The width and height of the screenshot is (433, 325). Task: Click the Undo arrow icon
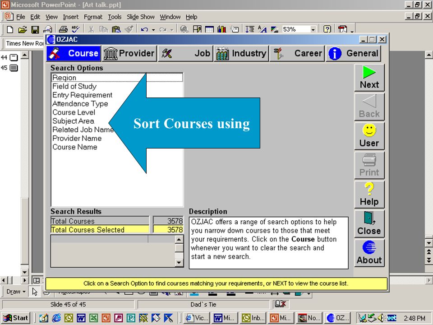(144, 29)
